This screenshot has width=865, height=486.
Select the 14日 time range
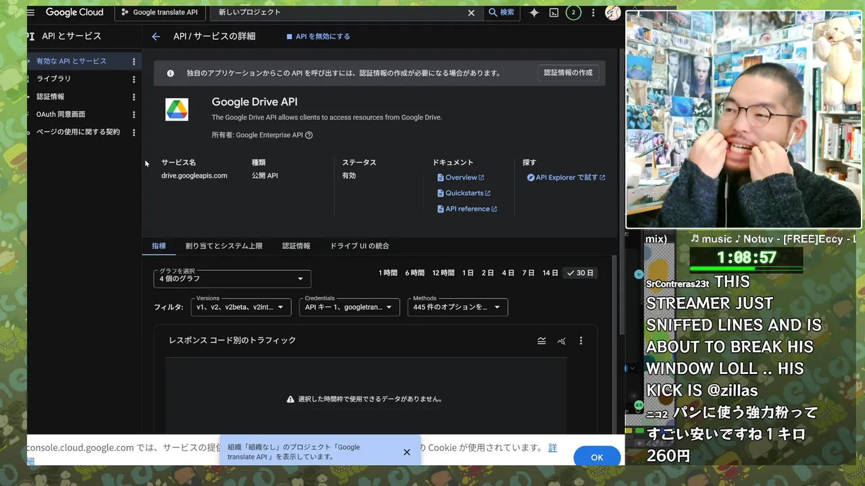[550, 273]
